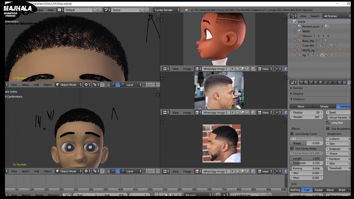Enable the Use Roughness checkbox

(x=328, y=129)
